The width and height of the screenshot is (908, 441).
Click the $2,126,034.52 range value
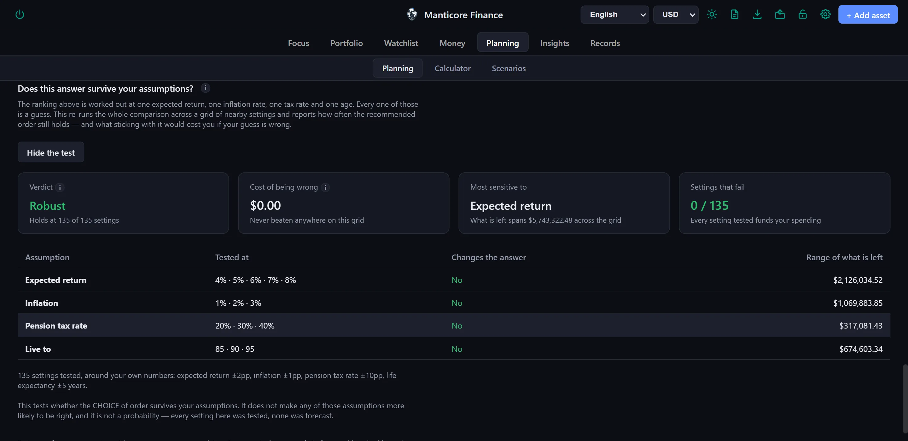pos(858,280)
